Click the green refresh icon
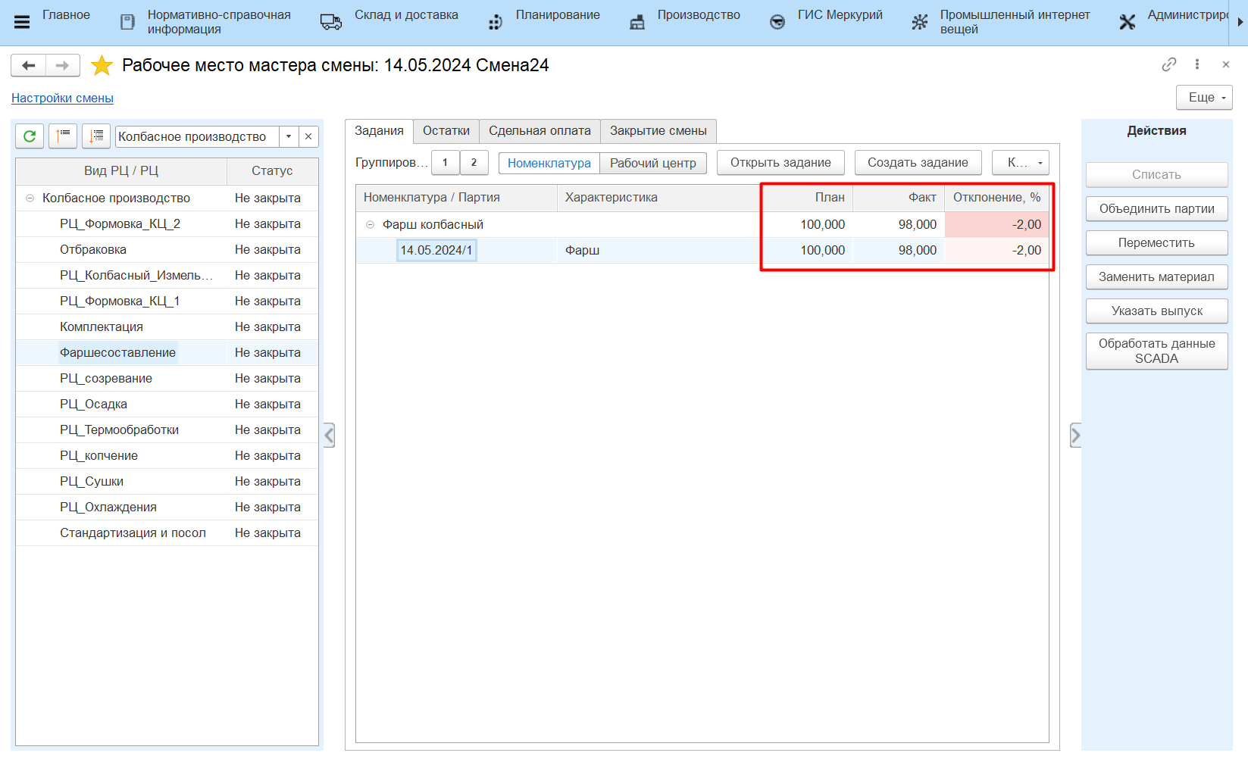 [30, 136]
